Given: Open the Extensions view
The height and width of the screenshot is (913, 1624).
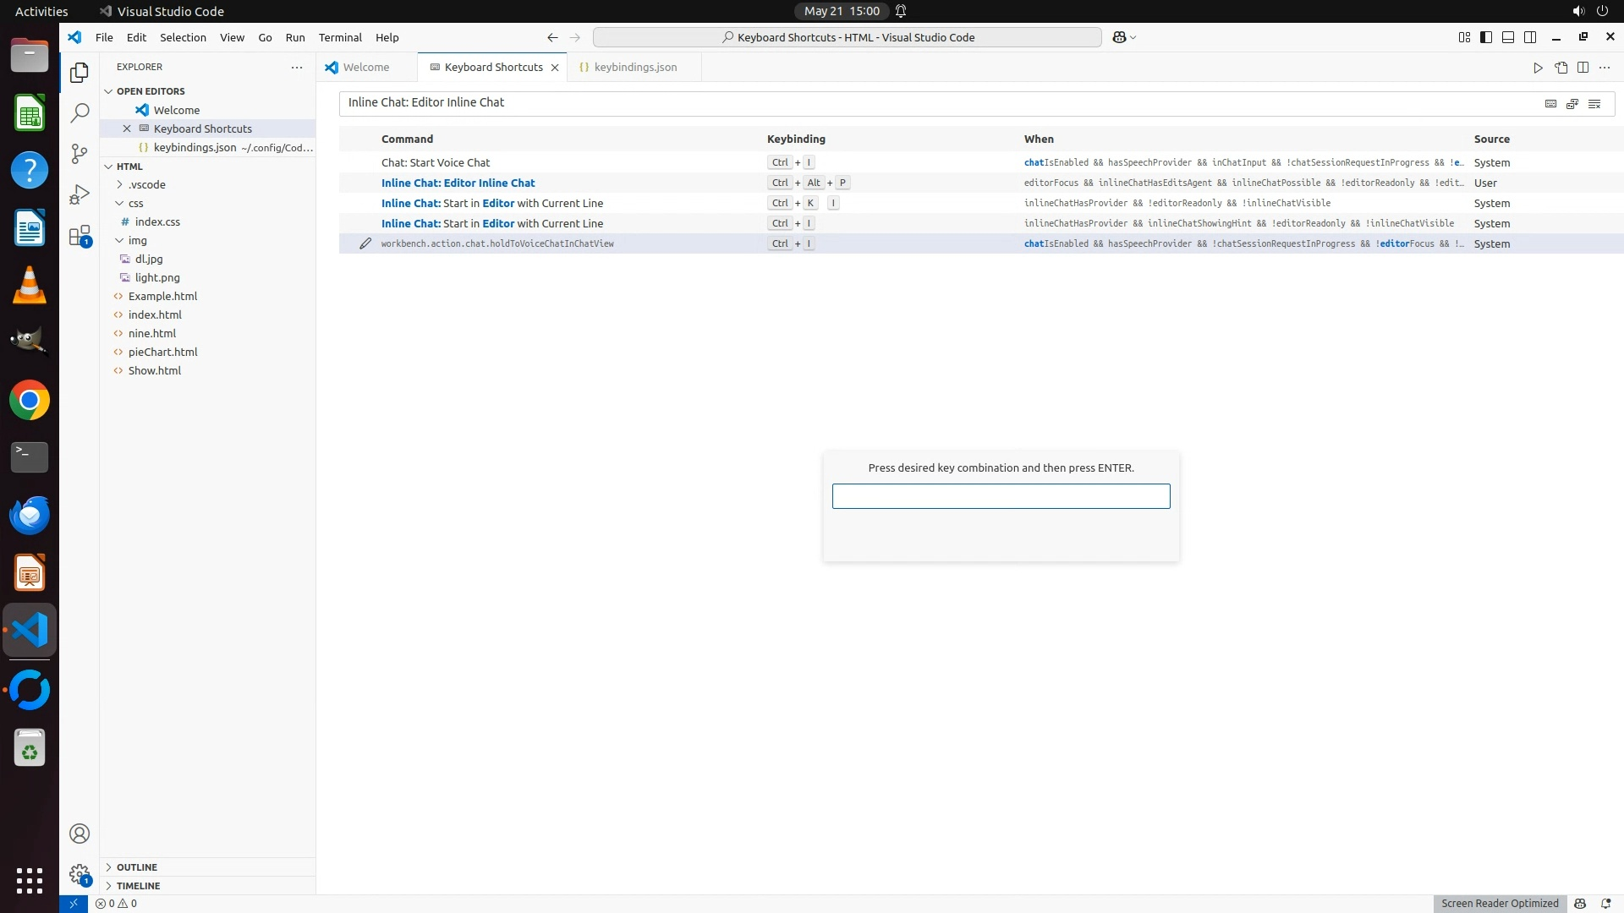Looking at the screenshot, I should [80, 236].
